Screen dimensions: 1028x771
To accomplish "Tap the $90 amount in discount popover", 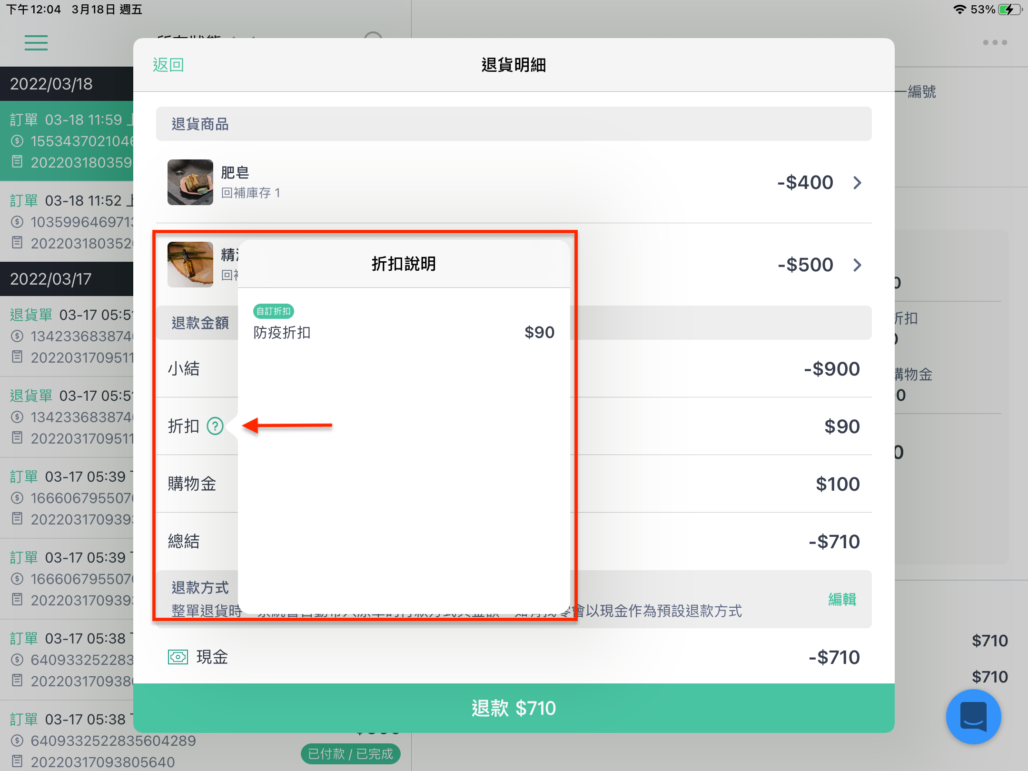I will (540, 332).
